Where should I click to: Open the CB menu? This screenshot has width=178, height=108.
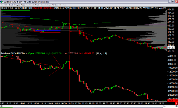pos(60,5)
